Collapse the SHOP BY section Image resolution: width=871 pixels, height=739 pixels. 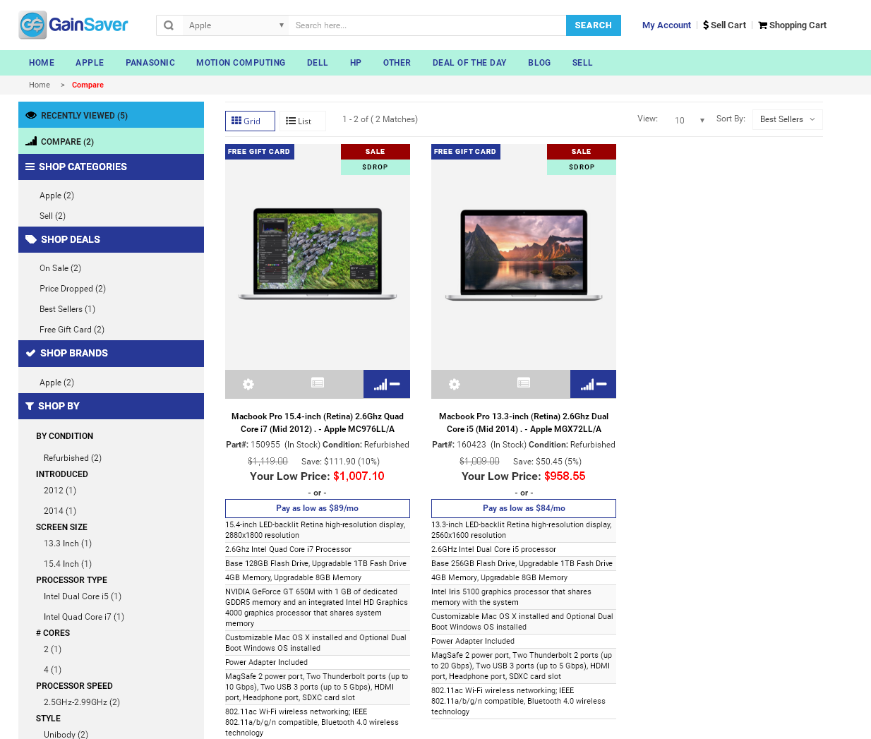(x=111, y=407)
